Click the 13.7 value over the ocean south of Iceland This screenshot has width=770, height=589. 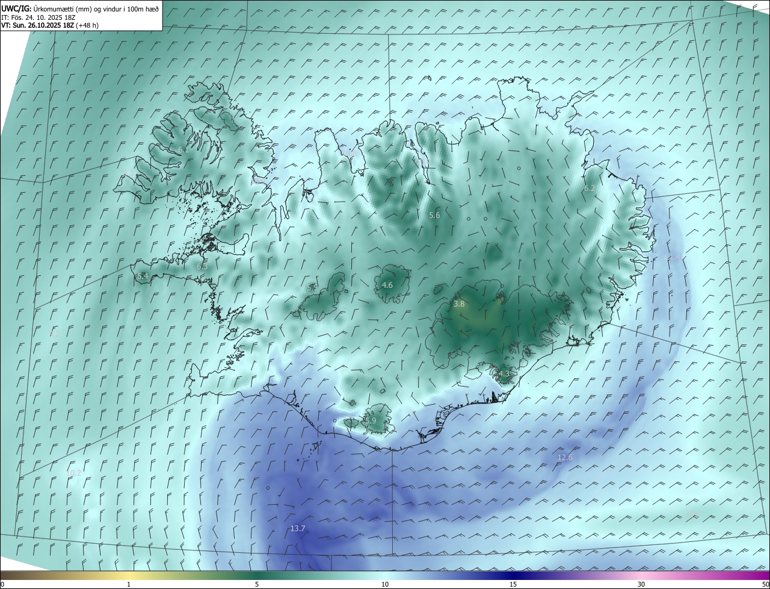click(298, 529)
